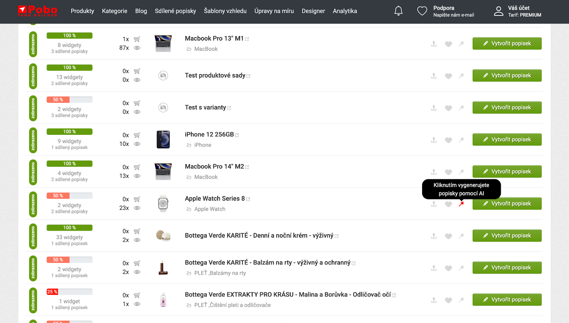569x323 pixels.
Task: Click upload icon for Apple Watch Series 8
Action: (x=434, y=204)
